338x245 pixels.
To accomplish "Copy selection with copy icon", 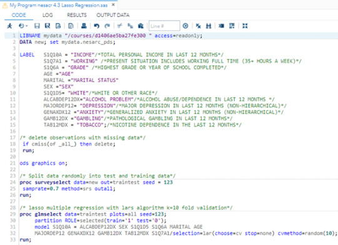I will 130,26.
